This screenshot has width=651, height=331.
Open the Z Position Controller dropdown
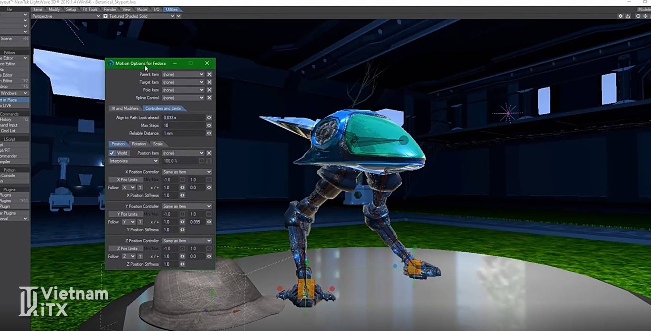(x=187, y=241)
